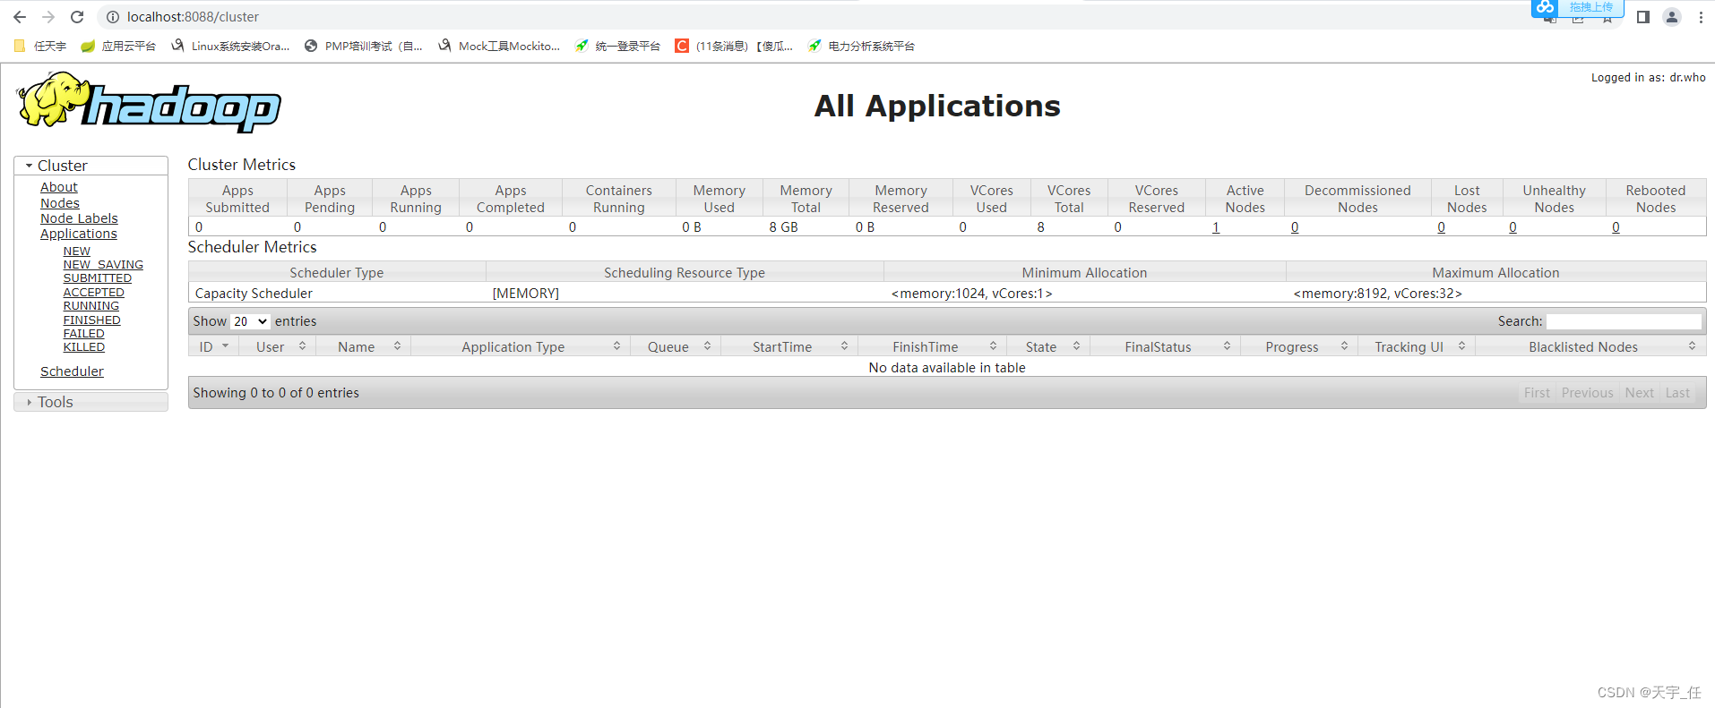Show FINISHED applications list
Screen dimensions: 1715x708
point(91,320)
